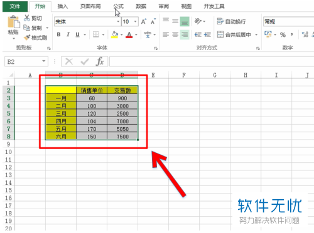Apply red font color
The image size is (314, 233).
pyautogui.click(x=129, y=34)
